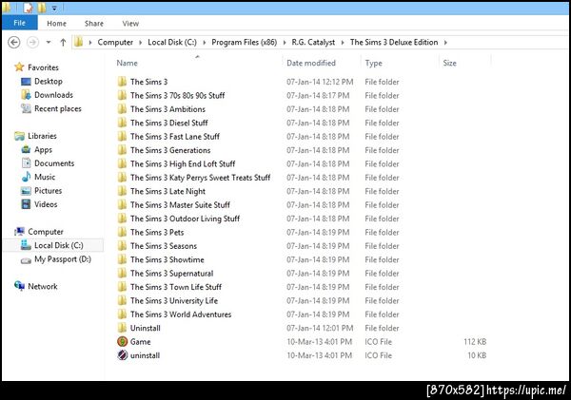Click R.G. Catalyst breadcrumb
Screen dimensions: 571x400
point(313,43)
